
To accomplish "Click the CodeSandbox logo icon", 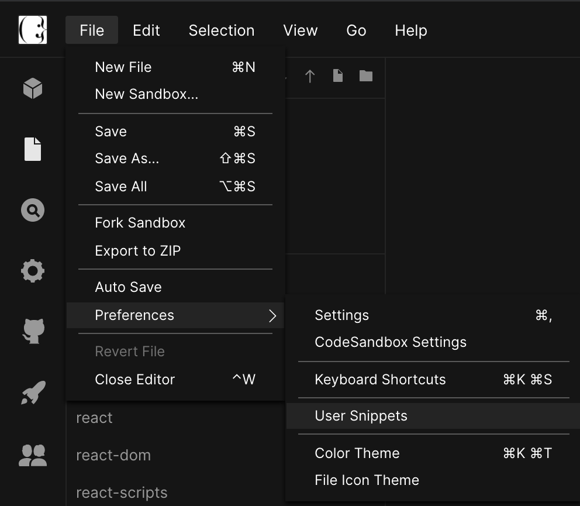I will point(33,30).
